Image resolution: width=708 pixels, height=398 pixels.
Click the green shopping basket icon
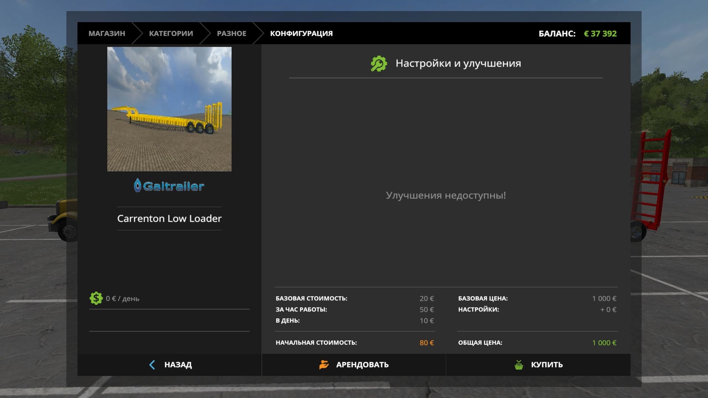pyautogui.click(x=519, y=365)
